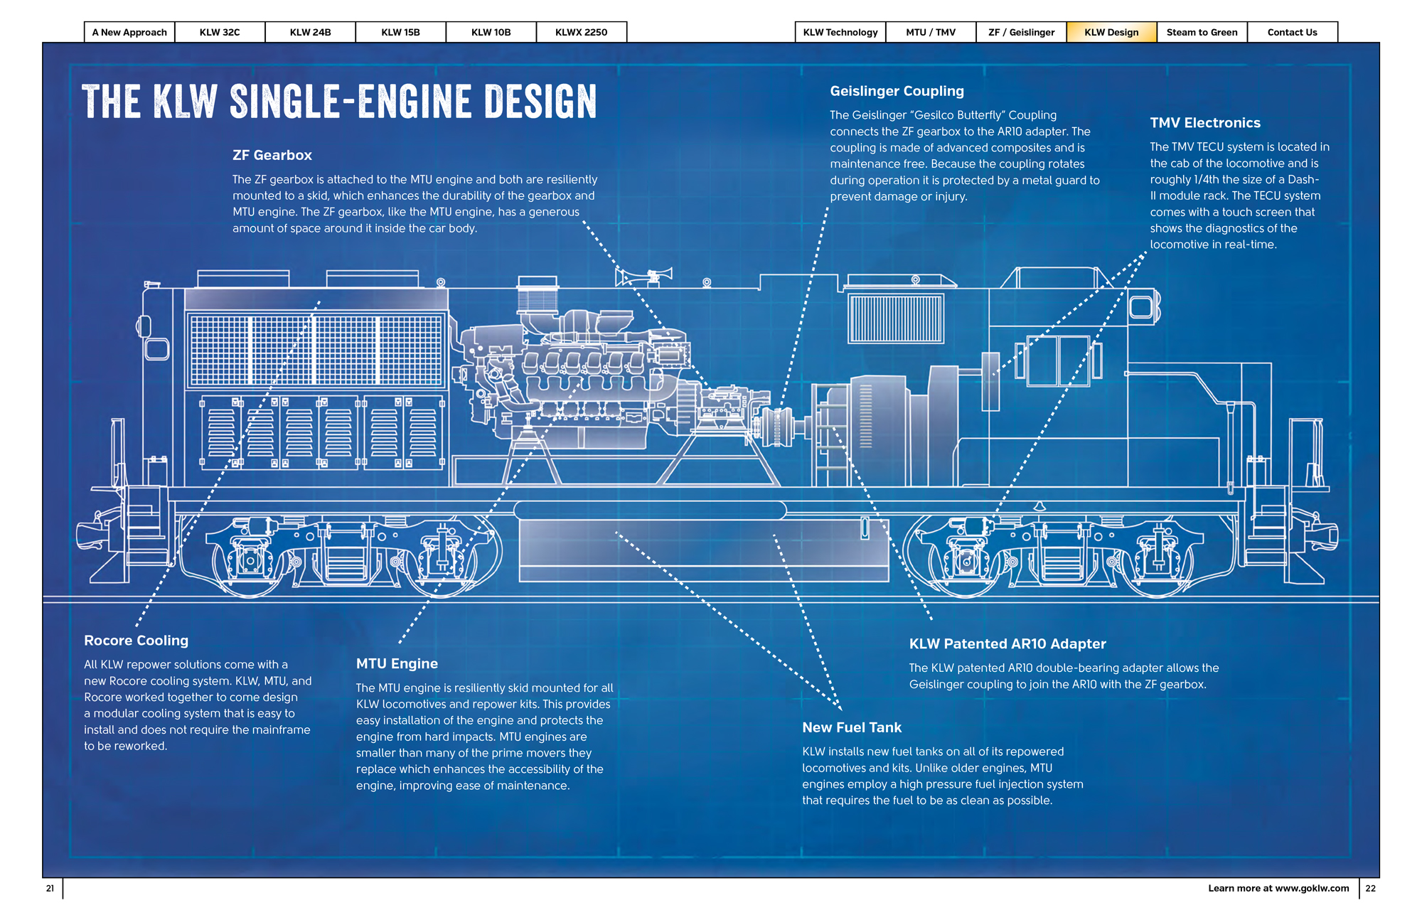Click page number 21
1422x920 pixels.
50,888
